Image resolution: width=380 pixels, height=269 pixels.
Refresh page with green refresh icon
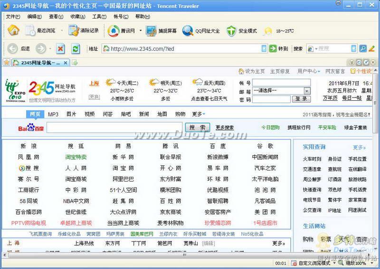tap(76, 49)
